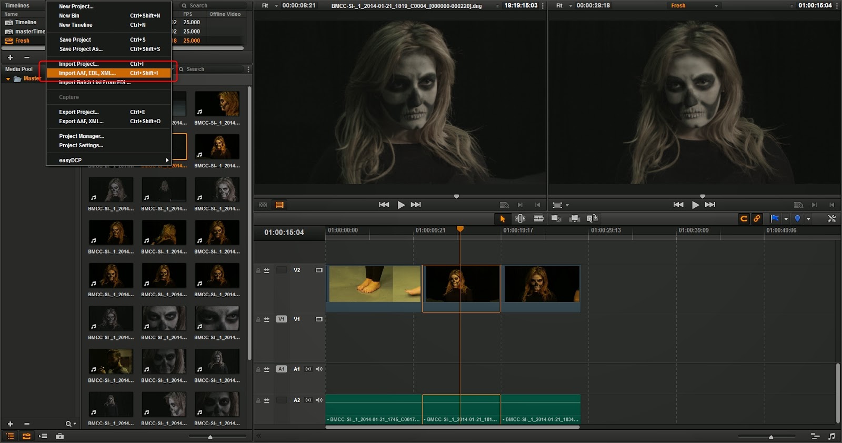Image resolution: width=842 pixels, height=443 pixels.
Task: Expand the marker color dropdown arrow
Action: point(808,219)
